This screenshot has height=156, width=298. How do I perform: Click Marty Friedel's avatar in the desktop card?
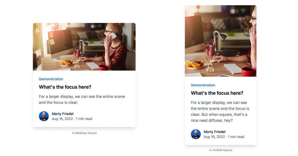(44, 116)
